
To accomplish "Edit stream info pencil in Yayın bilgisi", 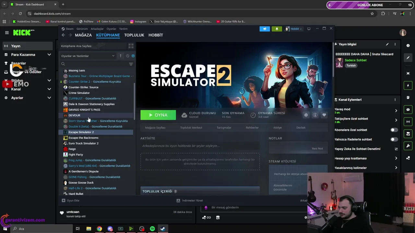I will click(x=387, y=44).
